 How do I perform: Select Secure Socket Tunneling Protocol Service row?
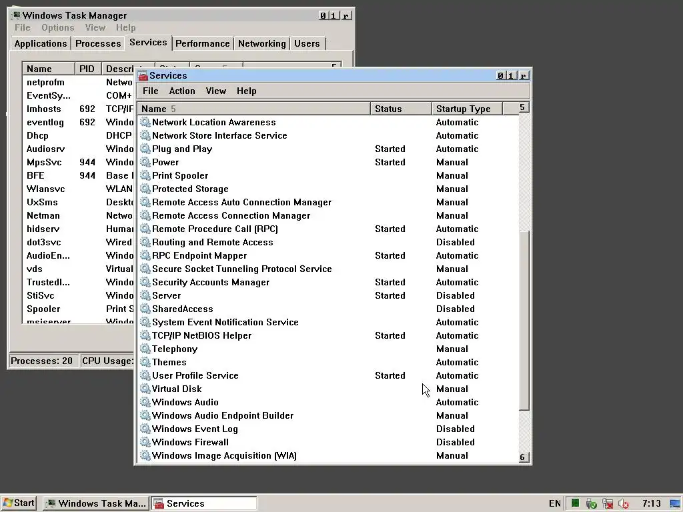[328, 269]
